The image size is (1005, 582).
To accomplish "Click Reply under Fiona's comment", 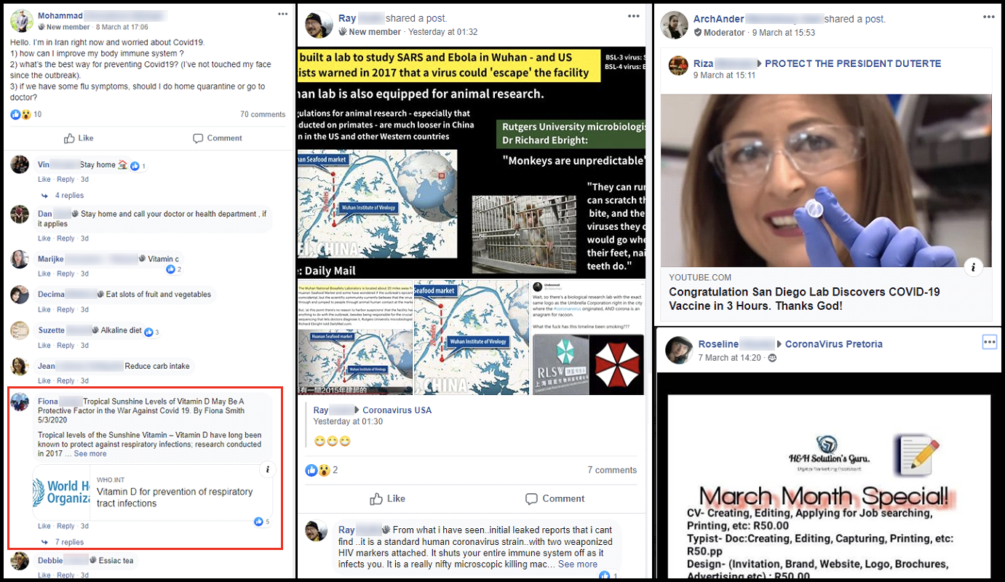I will pos(65,526).
